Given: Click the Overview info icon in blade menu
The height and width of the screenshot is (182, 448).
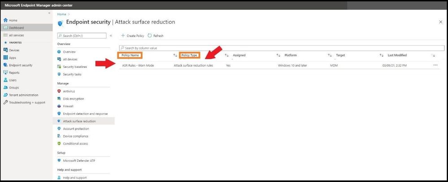Looking at the screenshot, I should pos(59,52).
